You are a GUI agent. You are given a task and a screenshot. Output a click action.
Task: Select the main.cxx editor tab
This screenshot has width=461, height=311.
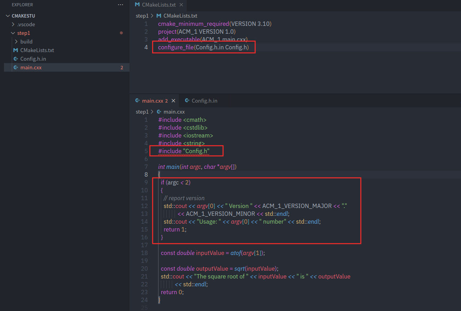152,101
